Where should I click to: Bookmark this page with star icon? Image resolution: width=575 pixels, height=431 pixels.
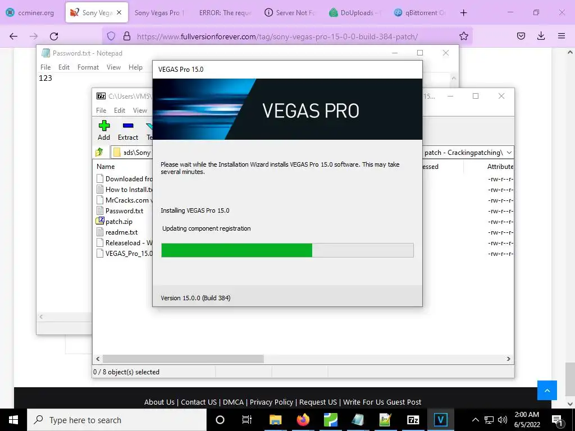463,36
